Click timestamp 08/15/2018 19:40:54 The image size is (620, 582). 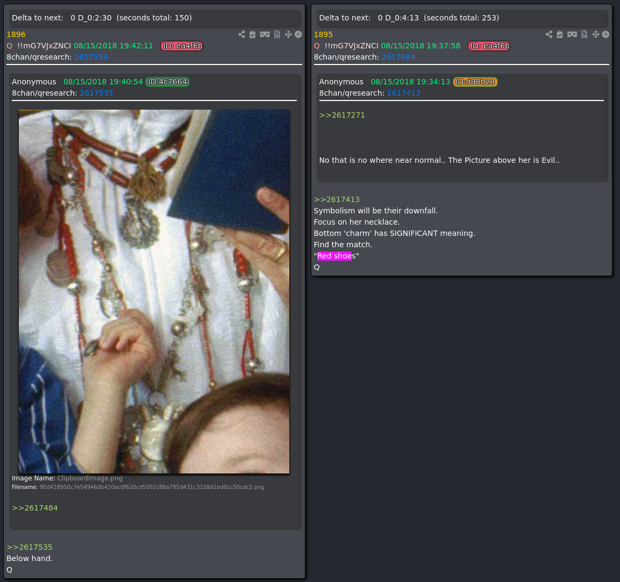pos(103,82)
